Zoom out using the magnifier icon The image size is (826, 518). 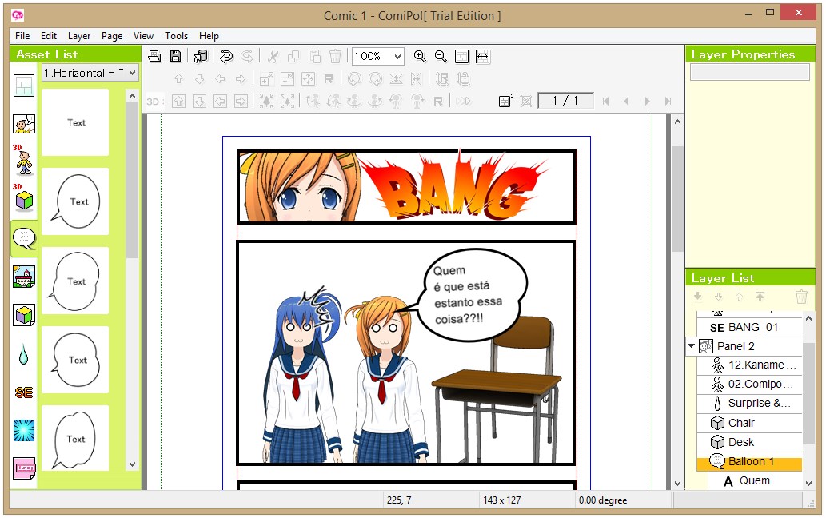pos(441,56)
